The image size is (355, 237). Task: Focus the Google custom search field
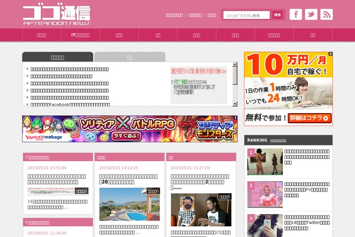click(246, 15)
